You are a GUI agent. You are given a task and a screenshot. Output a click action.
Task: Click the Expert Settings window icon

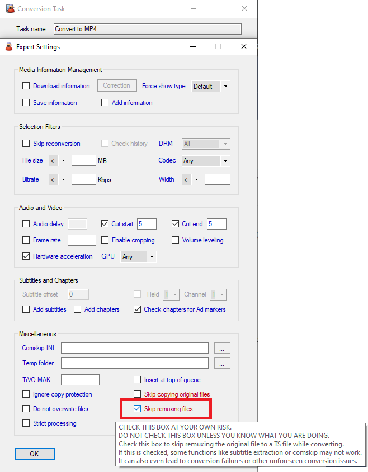pos(8,47)
